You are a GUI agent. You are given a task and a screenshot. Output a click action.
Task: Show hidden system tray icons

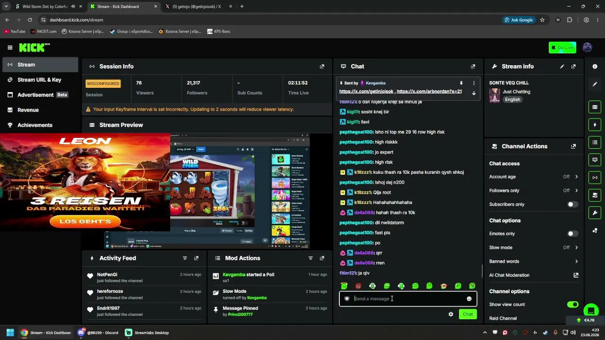(484, 332)
